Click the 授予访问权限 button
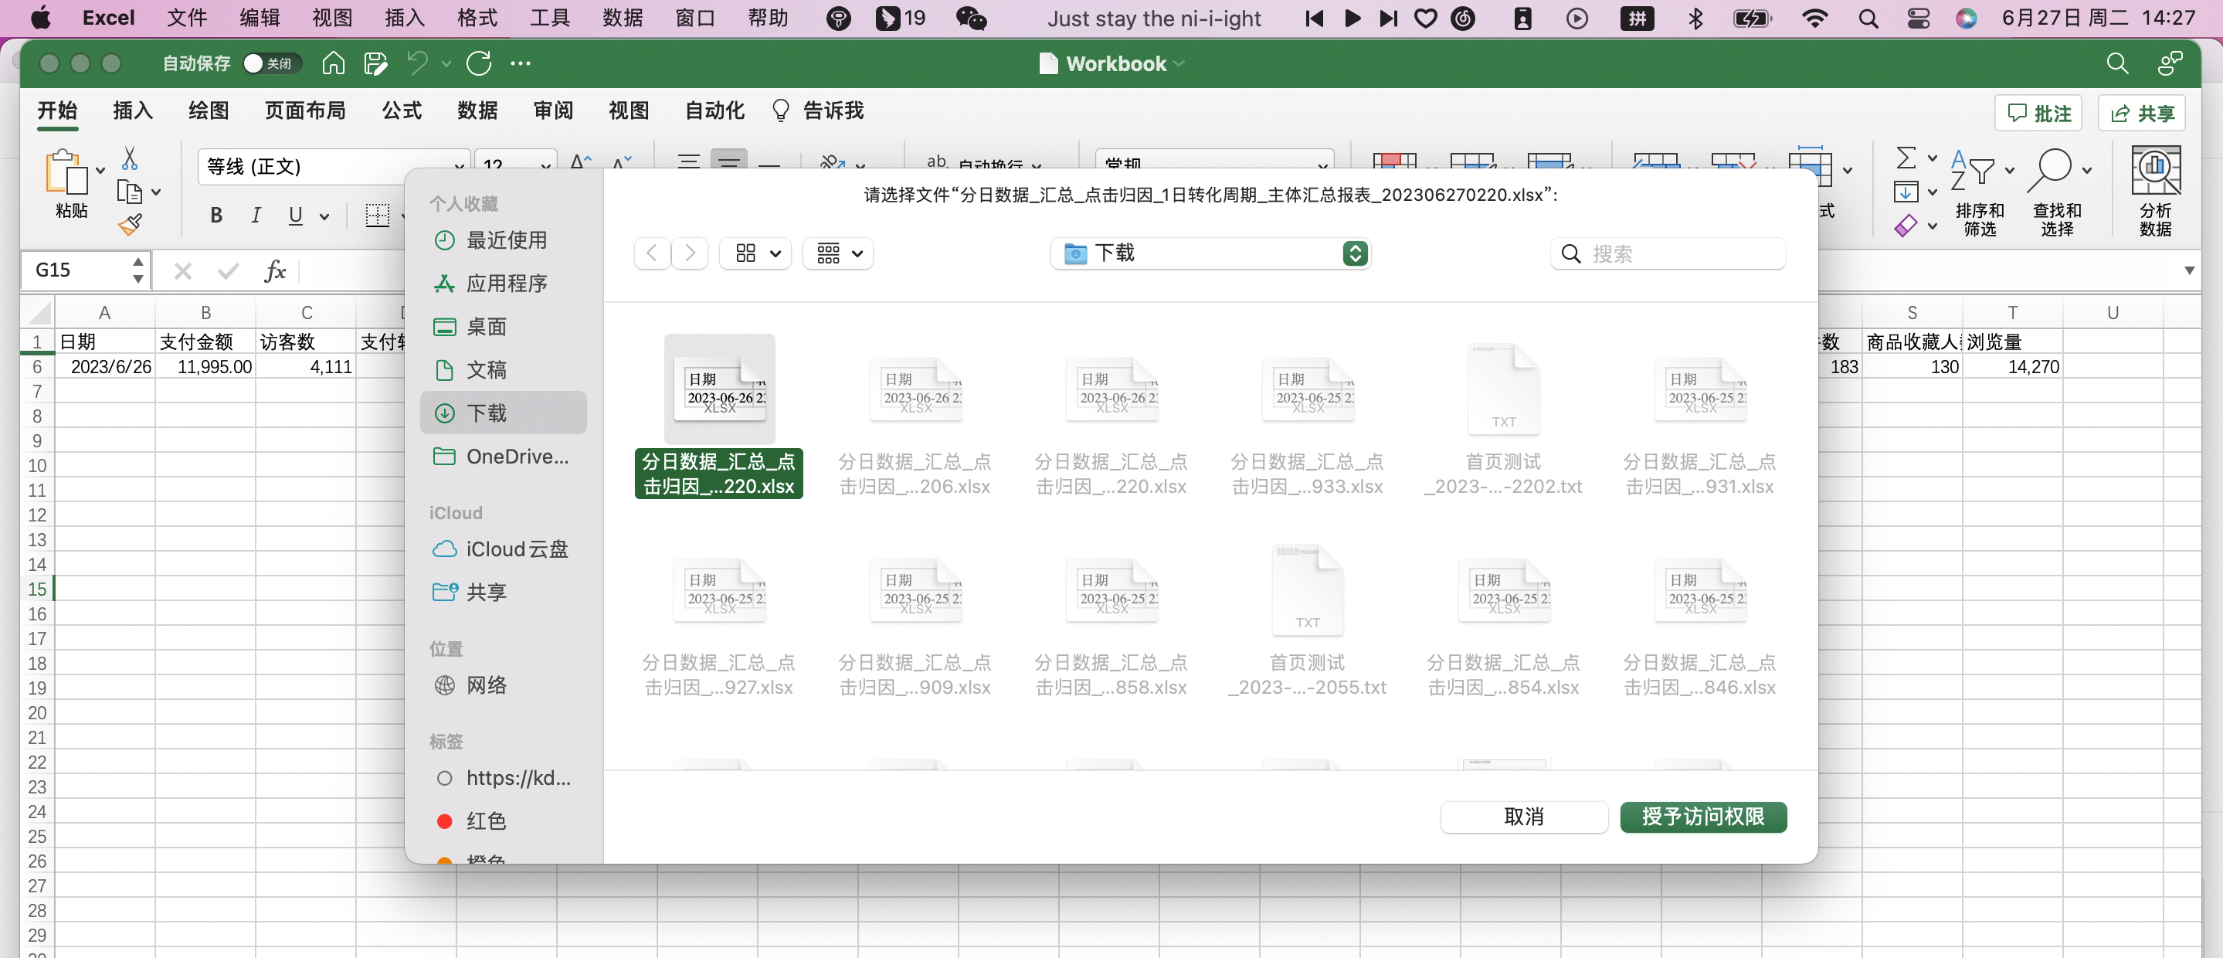This screenshot has width=2223, height=958. click(1702, 817)
